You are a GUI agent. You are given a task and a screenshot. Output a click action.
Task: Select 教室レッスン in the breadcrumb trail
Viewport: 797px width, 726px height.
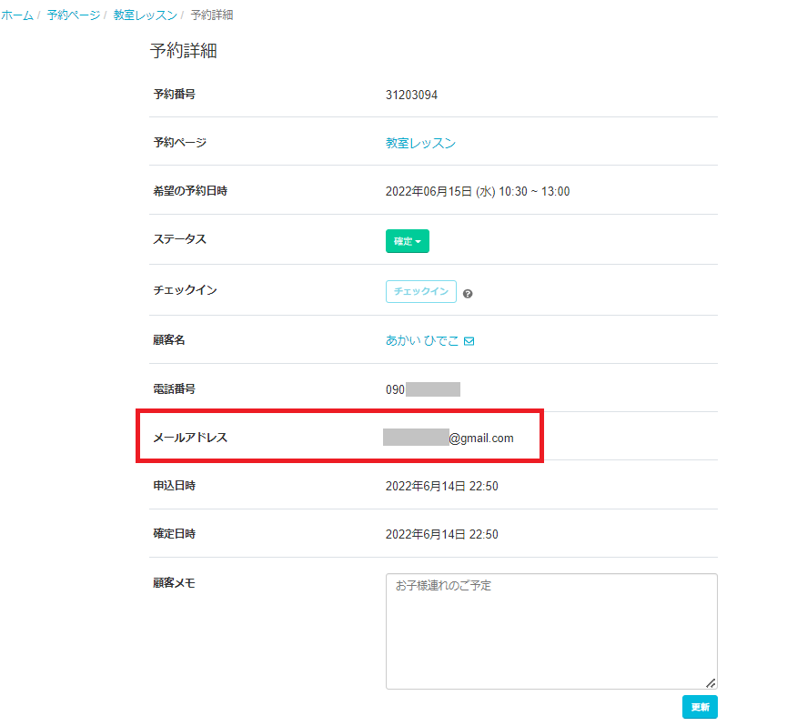coord(145,15)
